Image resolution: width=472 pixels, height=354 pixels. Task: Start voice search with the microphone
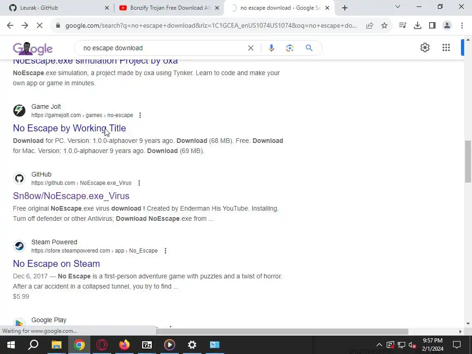[271, 48]
